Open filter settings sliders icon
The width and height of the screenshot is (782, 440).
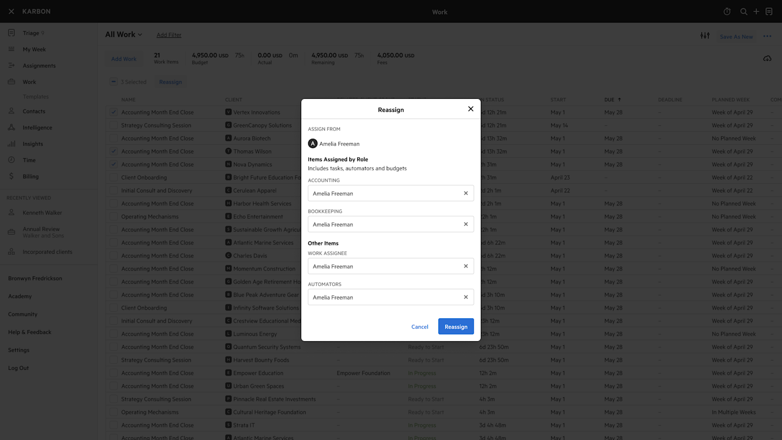tap(705, 35)
